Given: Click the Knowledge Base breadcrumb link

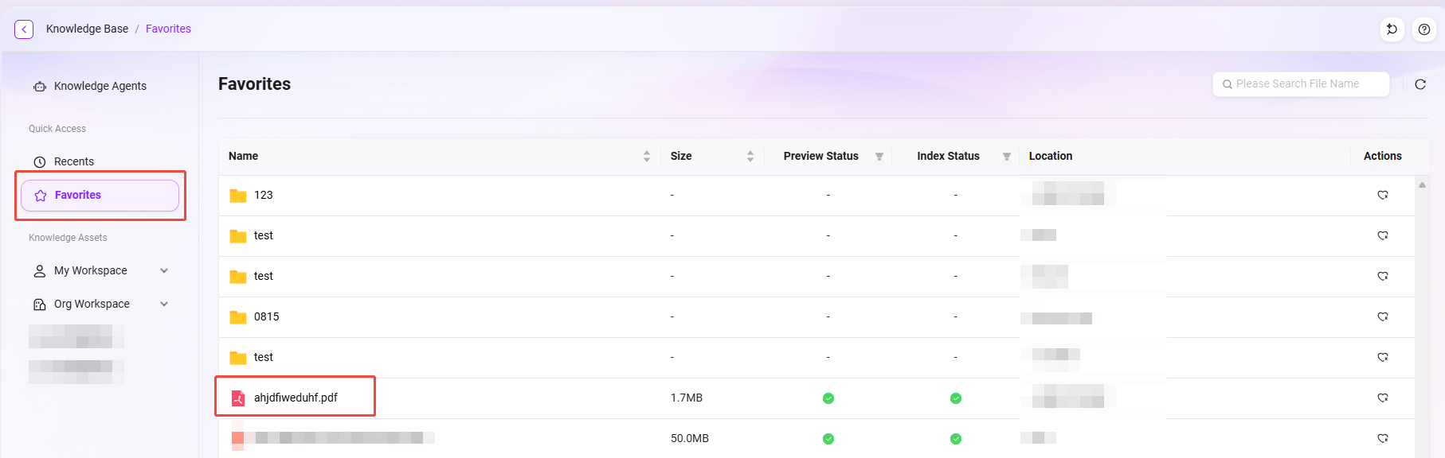Looking at the screenshot, I should pos(87,29).
